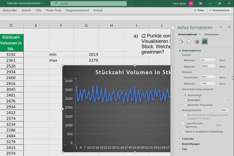Open Fill & Line icon in Achse formatieren

(181, 41)
